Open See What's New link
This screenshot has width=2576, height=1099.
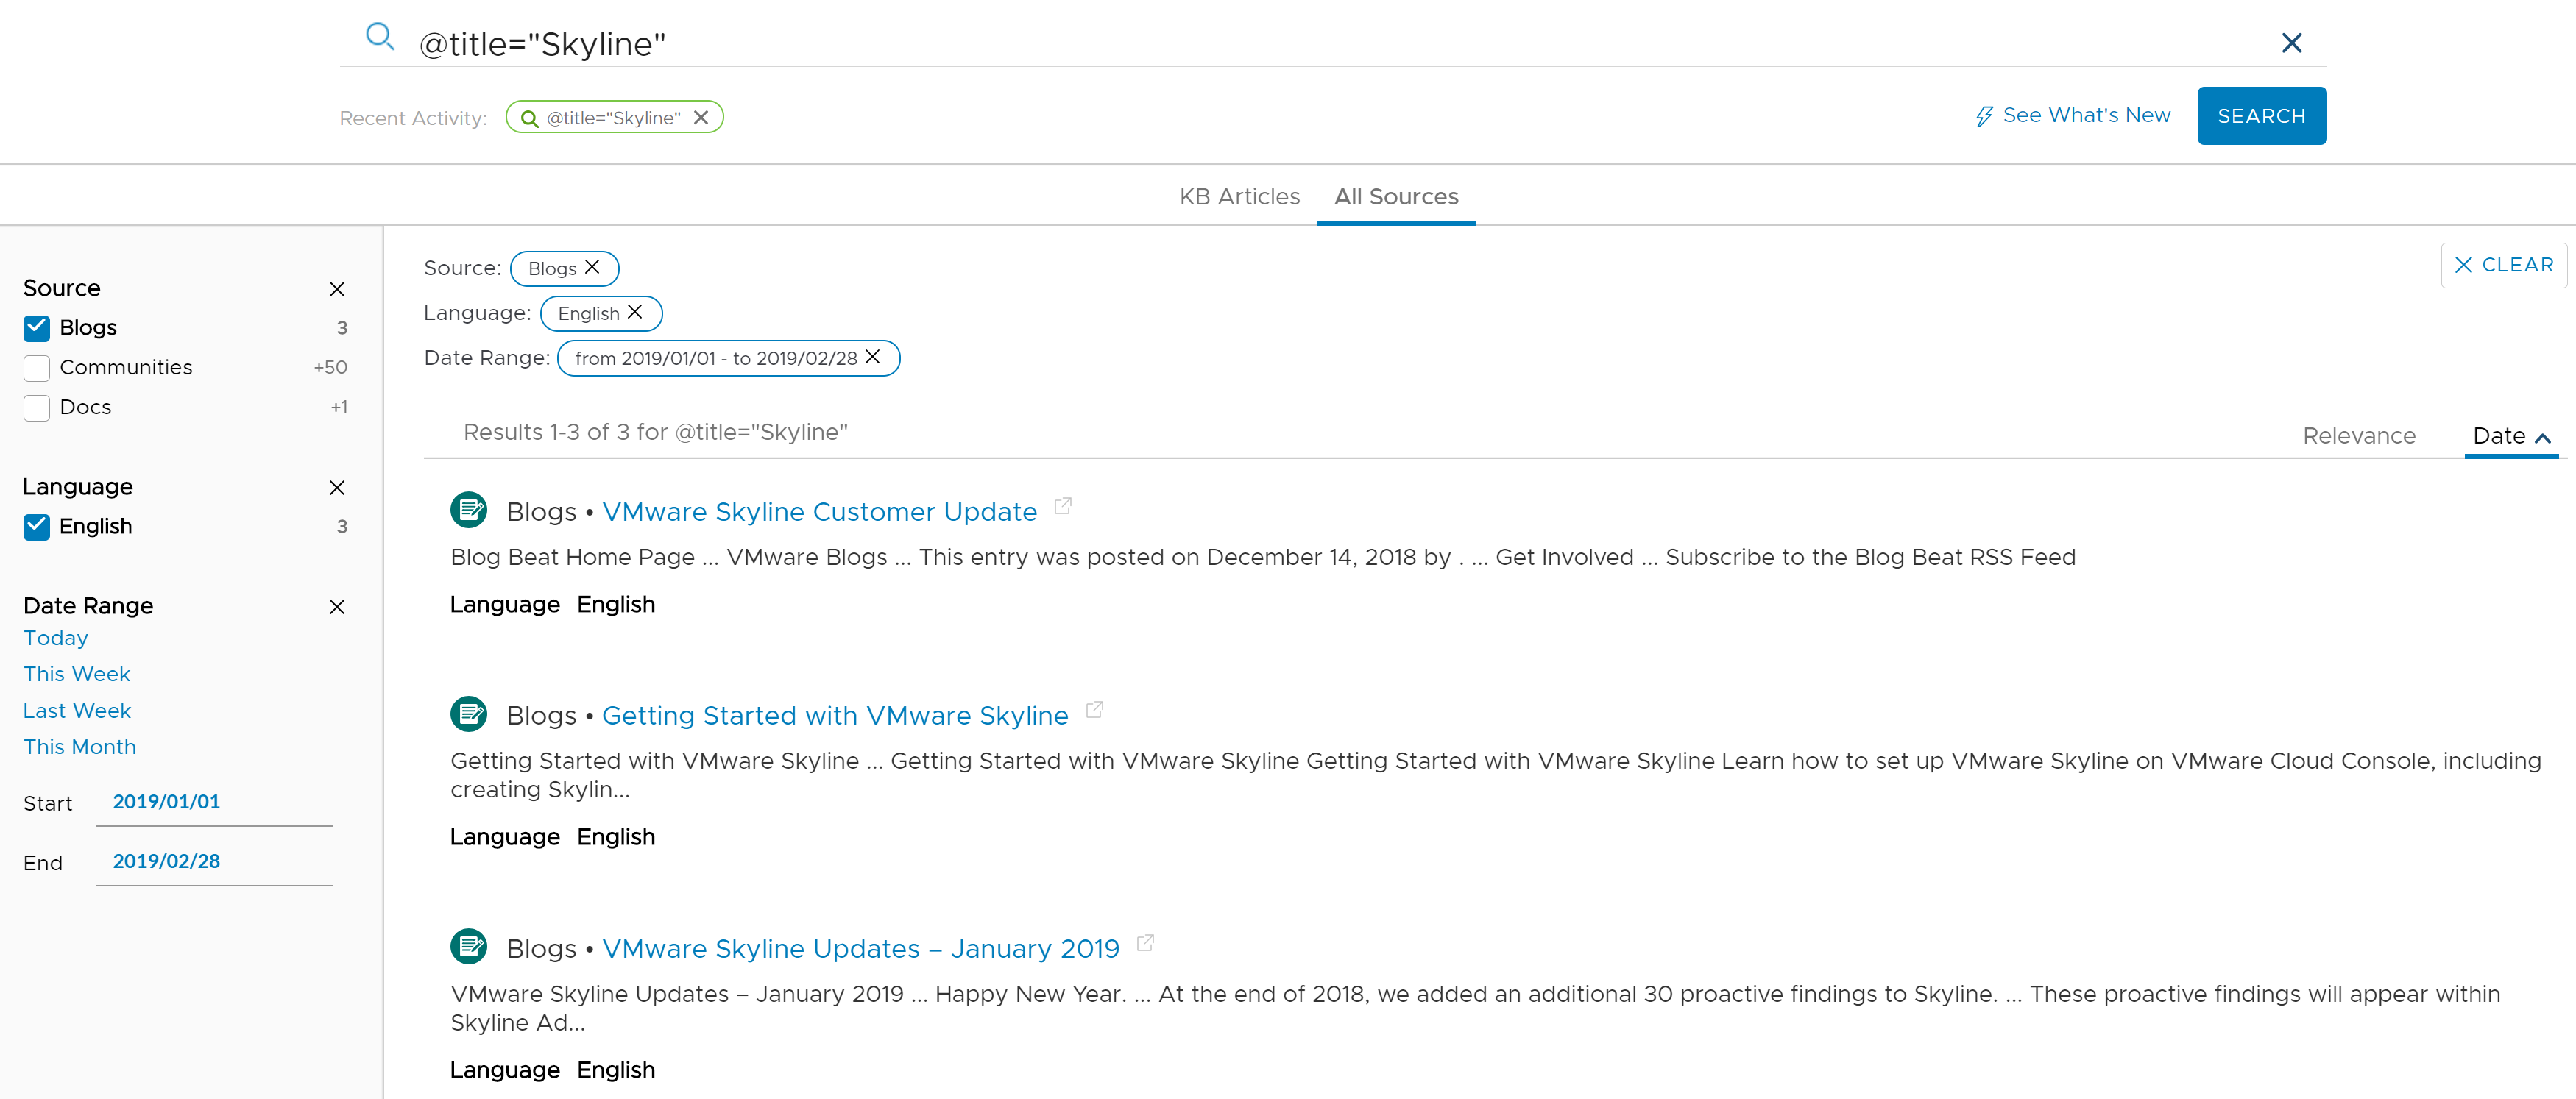[2086, 115]
